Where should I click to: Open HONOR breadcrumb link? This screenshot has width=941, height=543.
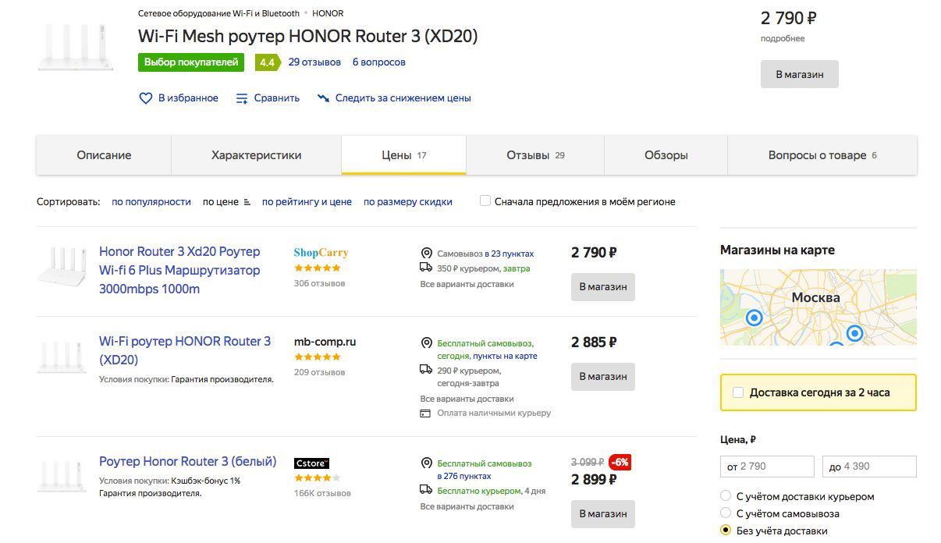coord(328,13)
